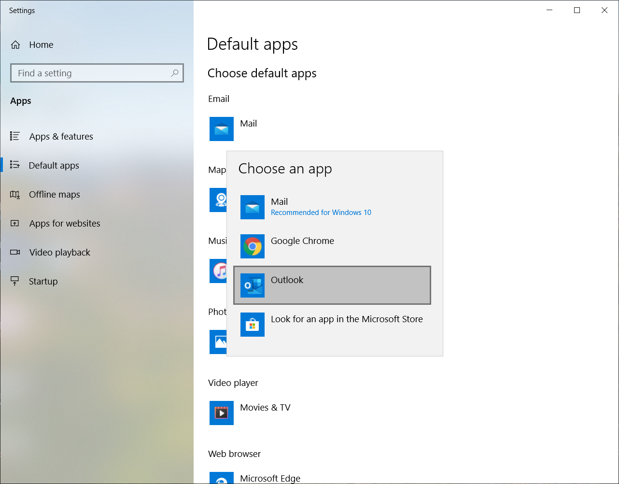The image size is (619, 484).
Task: Click the Apps & features list icon
Action: [15, 136]
